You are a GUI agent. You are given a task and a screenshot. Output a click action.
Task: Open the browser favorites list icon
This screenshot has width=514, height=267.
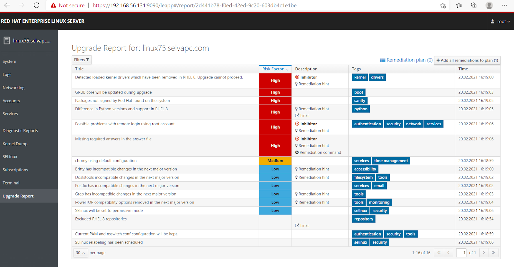459,5
